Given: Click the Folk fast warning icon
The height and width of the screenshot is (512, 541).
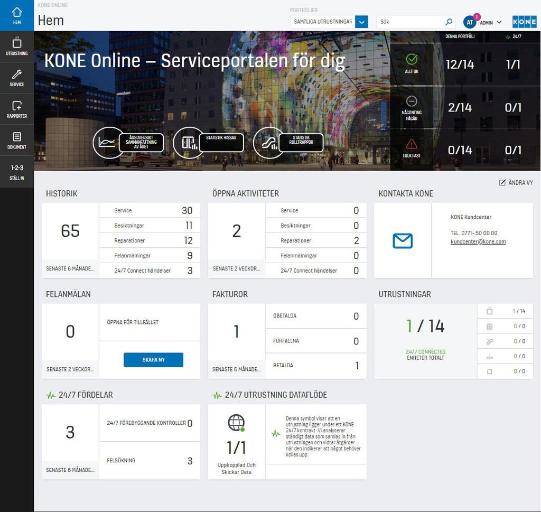Looking at the screenshot, I should point(411,144).
